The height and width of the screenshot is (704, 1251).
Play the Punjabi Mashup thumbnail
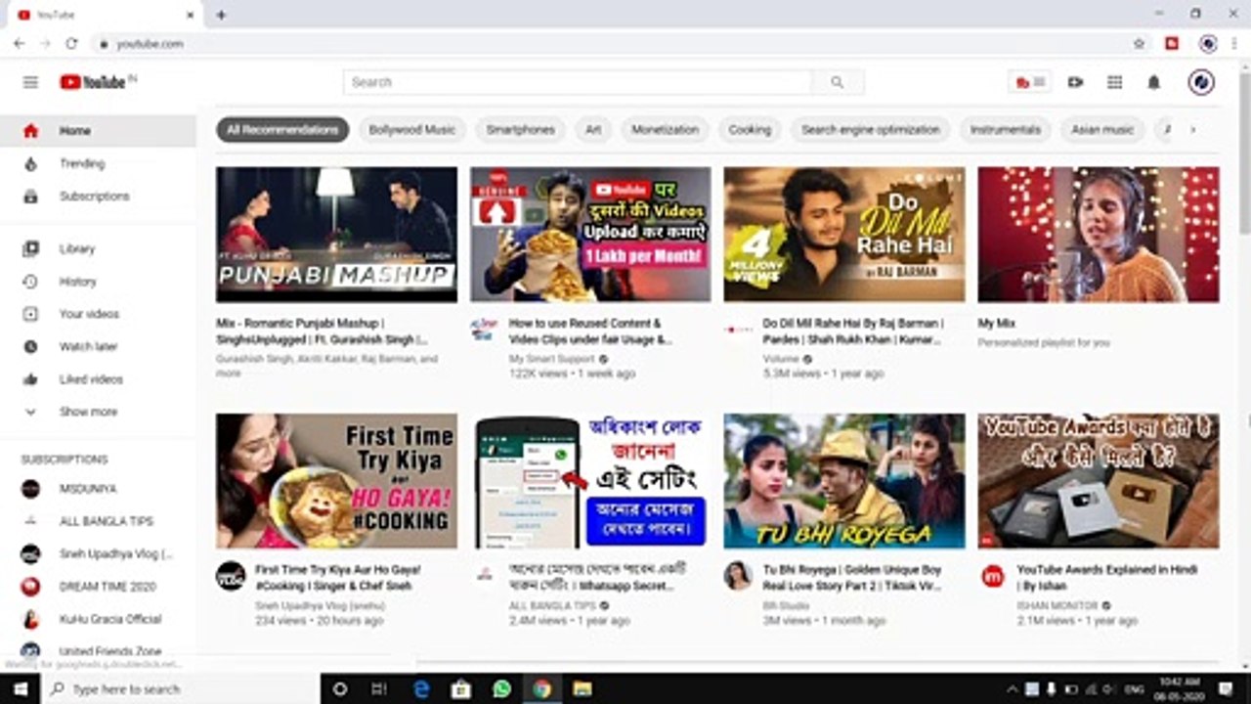coord(336,235)
